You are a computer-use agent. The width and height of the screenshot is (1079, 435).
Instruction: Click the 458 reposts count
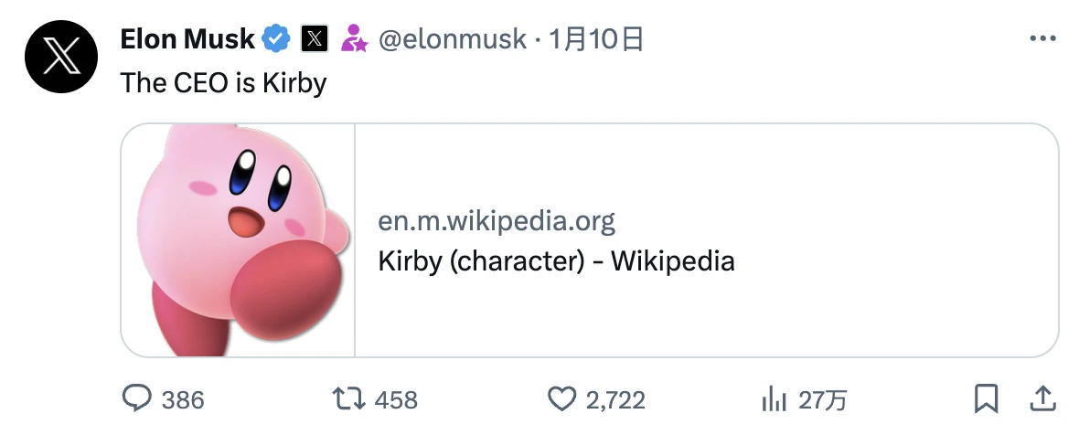(x=396, y=399)
